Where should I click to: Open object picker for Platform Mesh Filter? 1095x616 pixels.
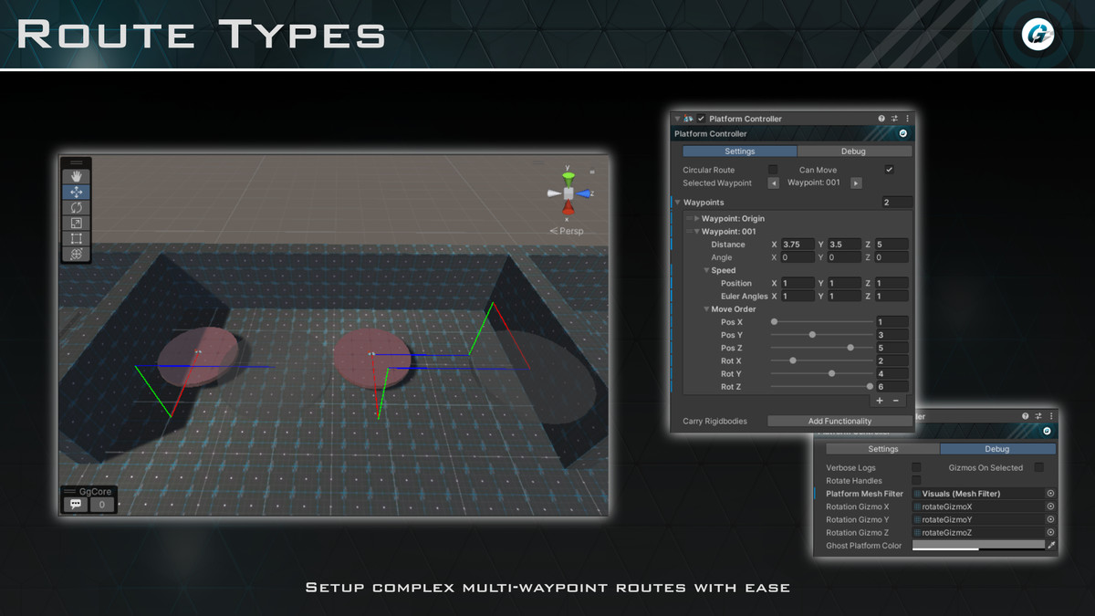(x=1050, y=494)
